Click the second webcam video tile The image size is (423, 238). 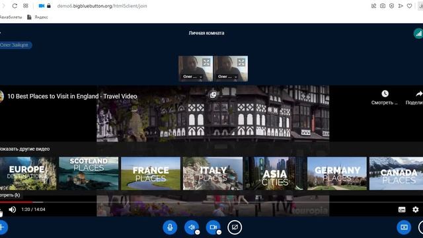[x=231, y=69]
